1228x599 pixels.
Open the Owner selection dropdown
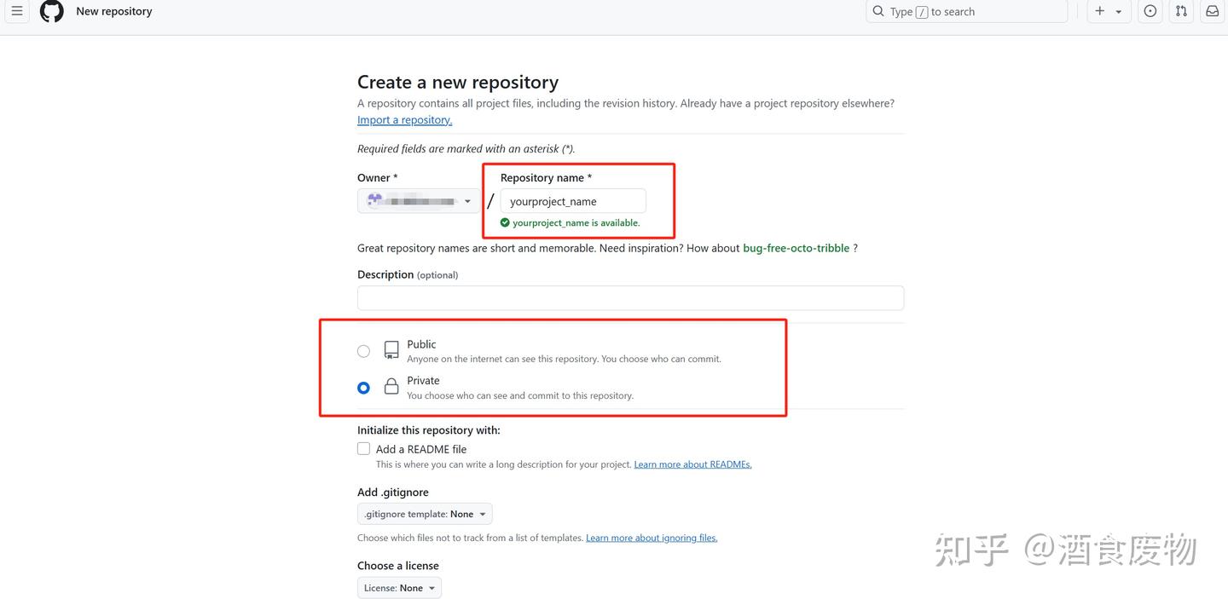click(x=418, y=200)
